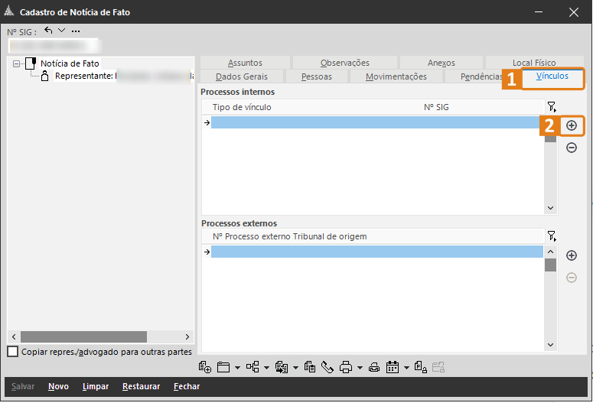593x403 pixels.
Task: Click the left tree panel horizontal scrollbar
Action: [83, 337]
